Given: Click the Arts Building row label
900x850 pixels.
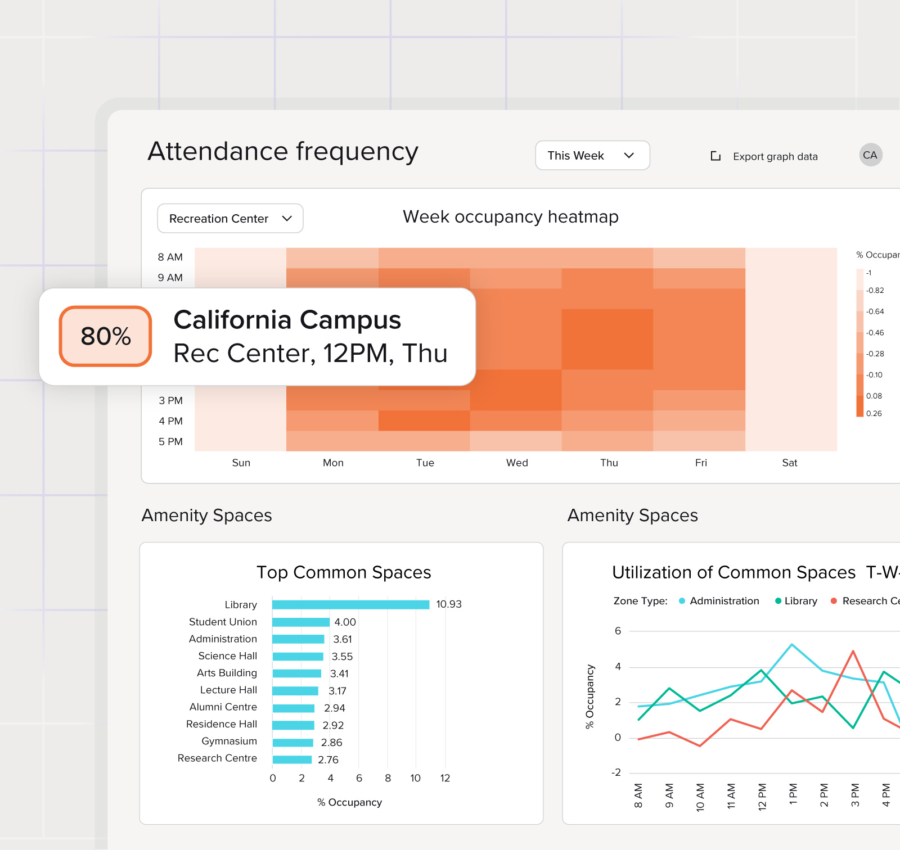Looking at the screenshot, I should [227, 673].
